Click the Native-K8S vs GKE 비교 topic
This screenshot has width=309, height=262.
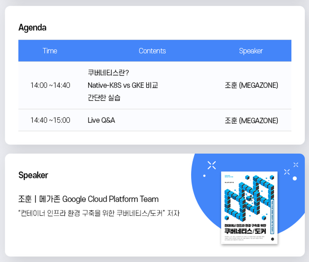pyautogui.click(x=123, y=85)
